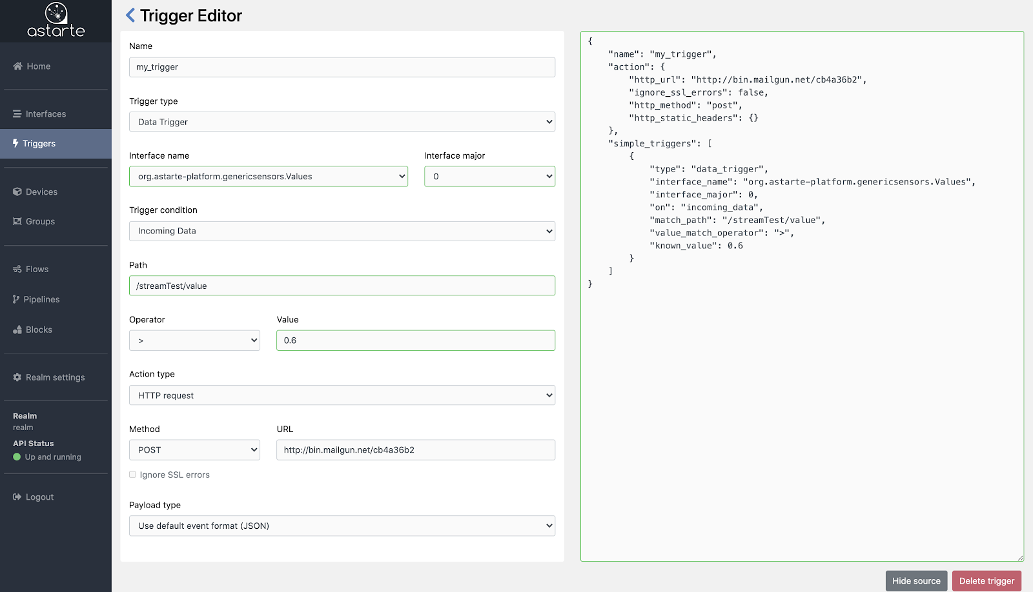Viewport: 1033px width, 592px height.
Task: Enable the Ignore SSL errors checkbox
Action: 132,475
